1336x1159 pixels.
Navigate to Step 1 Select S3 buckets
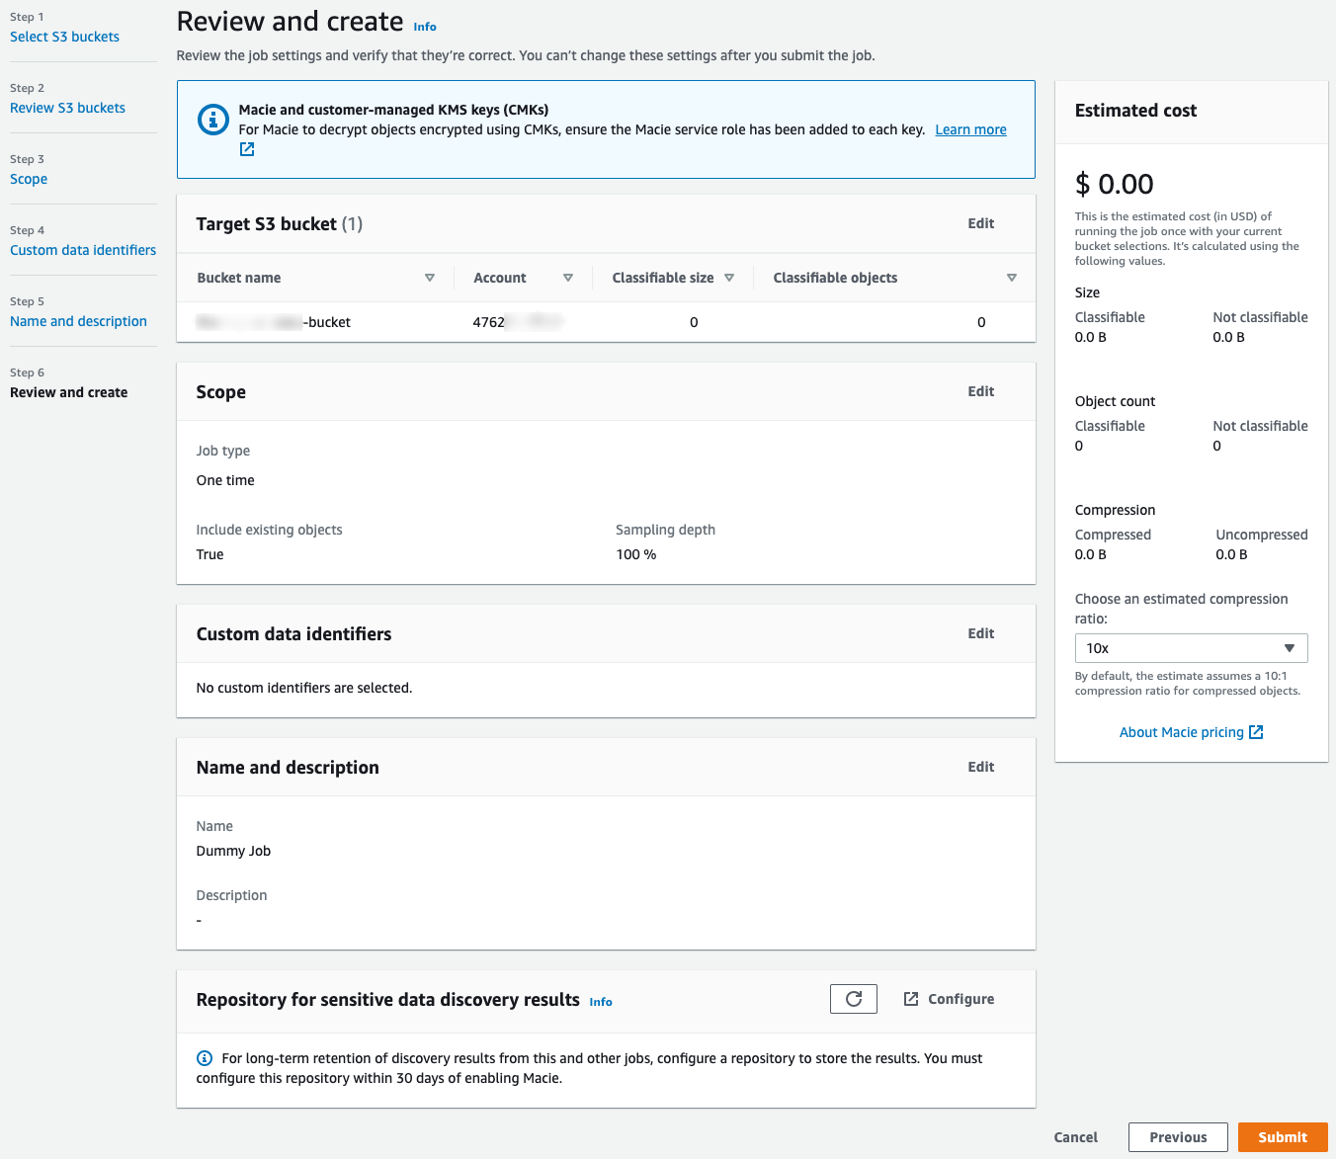[x=64, y=37]
